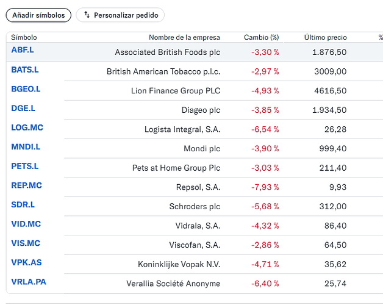The width and height of the screenshot is (383, 305).
Task: Select the DGE.L ticker link
Action: click(x=23, y=108)
